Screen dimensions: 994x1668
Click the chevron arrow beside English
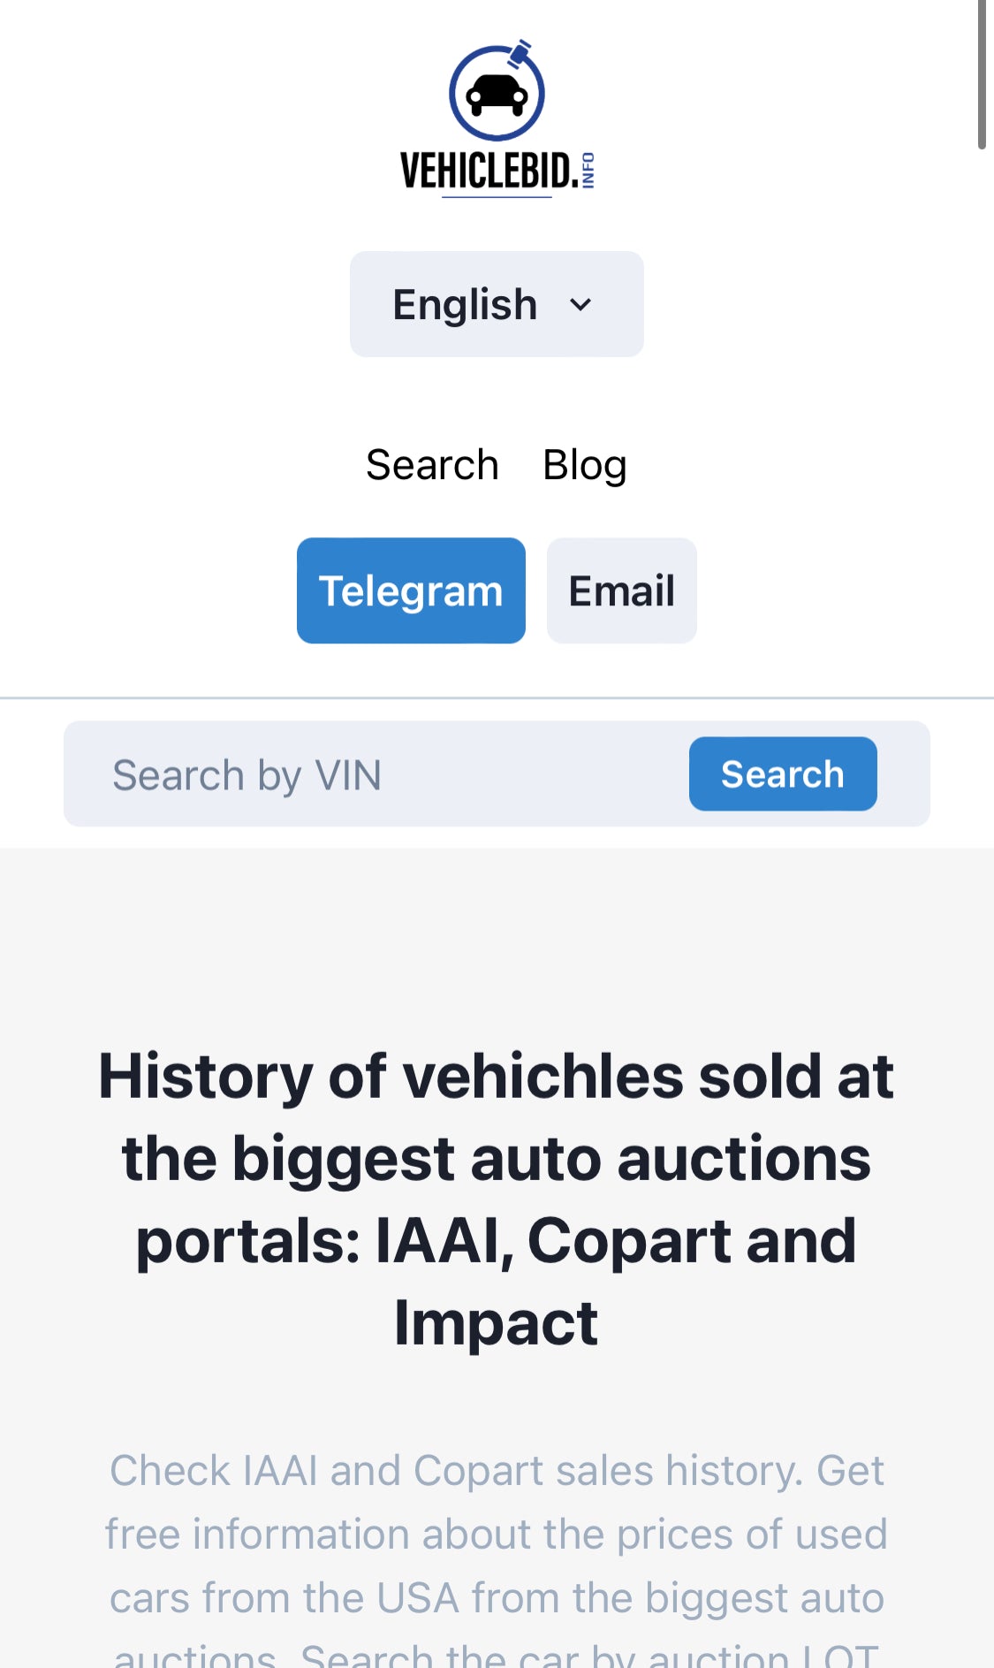[580, 305]
